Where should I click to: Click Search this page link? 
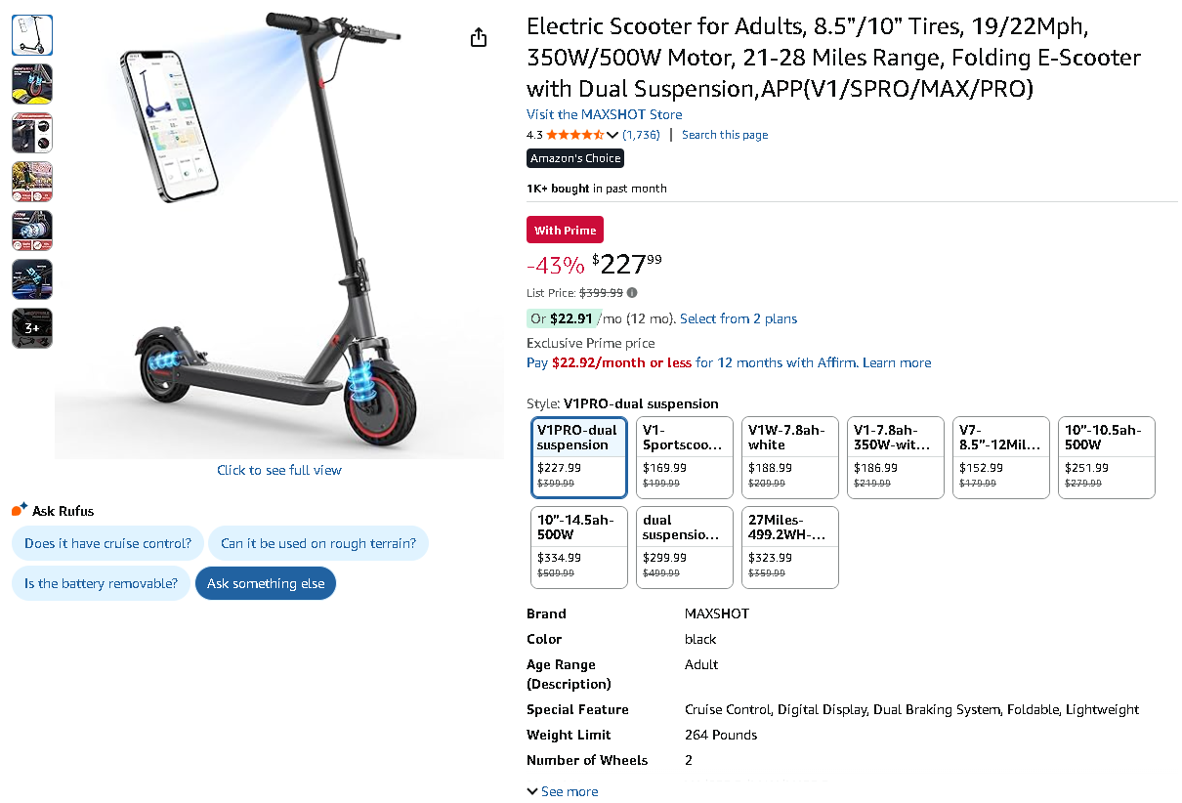(724, 135)
